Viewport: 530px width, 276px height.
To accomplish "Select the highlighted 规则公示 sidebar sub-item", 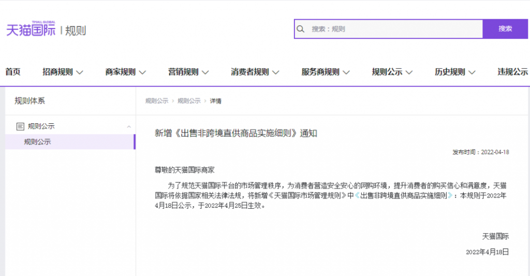I will [70, 142].
